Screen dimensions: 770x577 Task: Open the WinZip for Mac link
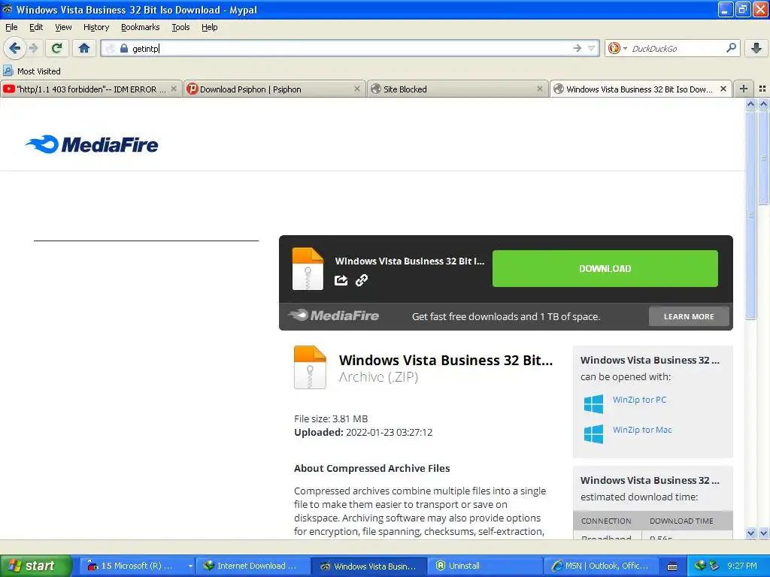pos(642,430)
